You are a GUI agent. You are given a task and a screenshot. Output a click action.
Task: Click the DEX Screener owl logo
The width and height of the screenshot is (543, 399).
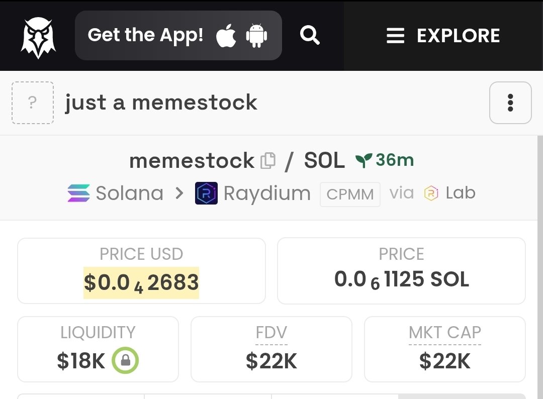[x=38, y=37]
